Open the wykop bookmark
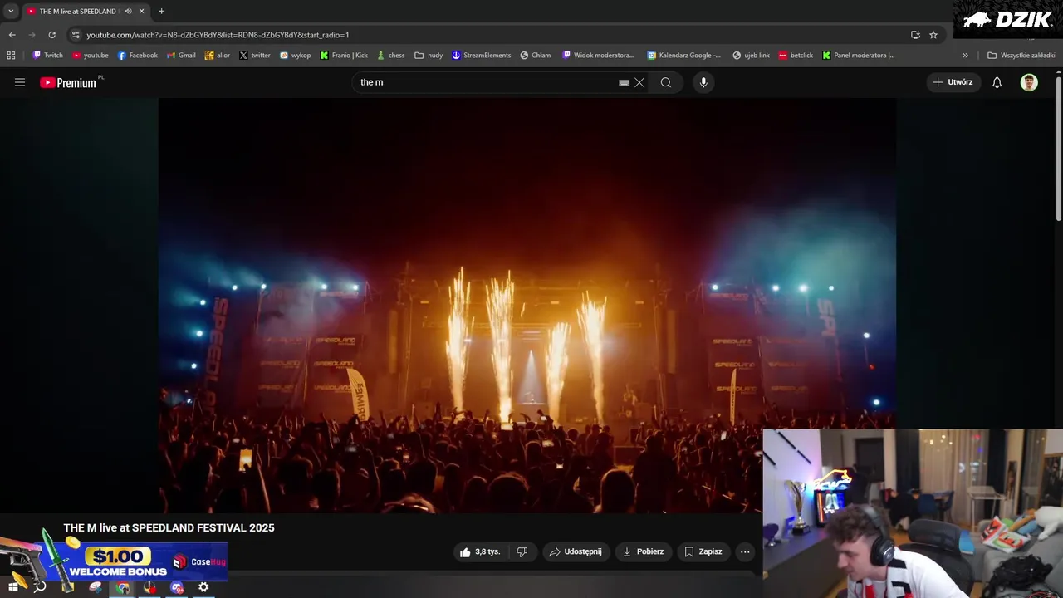The height and width of the screenshot is (598, 1063). point(295,56)
